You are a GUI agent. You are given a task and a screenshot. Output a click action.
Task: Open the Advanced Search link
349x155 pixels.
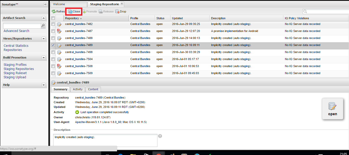click(x=16, y=31)
